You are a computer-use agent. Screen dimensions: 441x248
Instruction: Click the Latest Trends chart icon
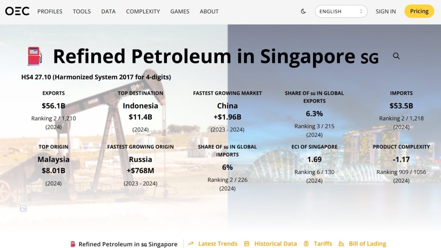pos(191,244)
